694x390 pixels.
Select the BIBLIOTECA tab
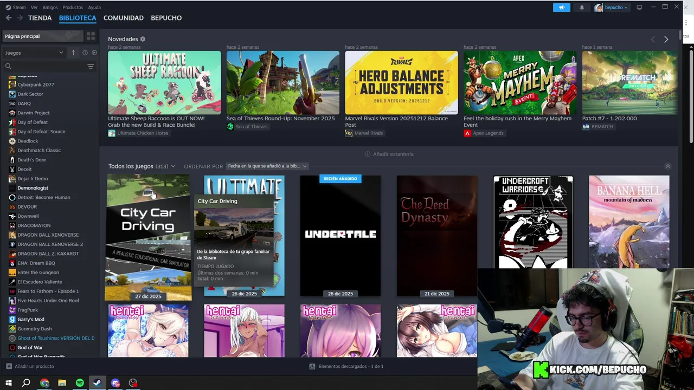click(x=78, y=18)
